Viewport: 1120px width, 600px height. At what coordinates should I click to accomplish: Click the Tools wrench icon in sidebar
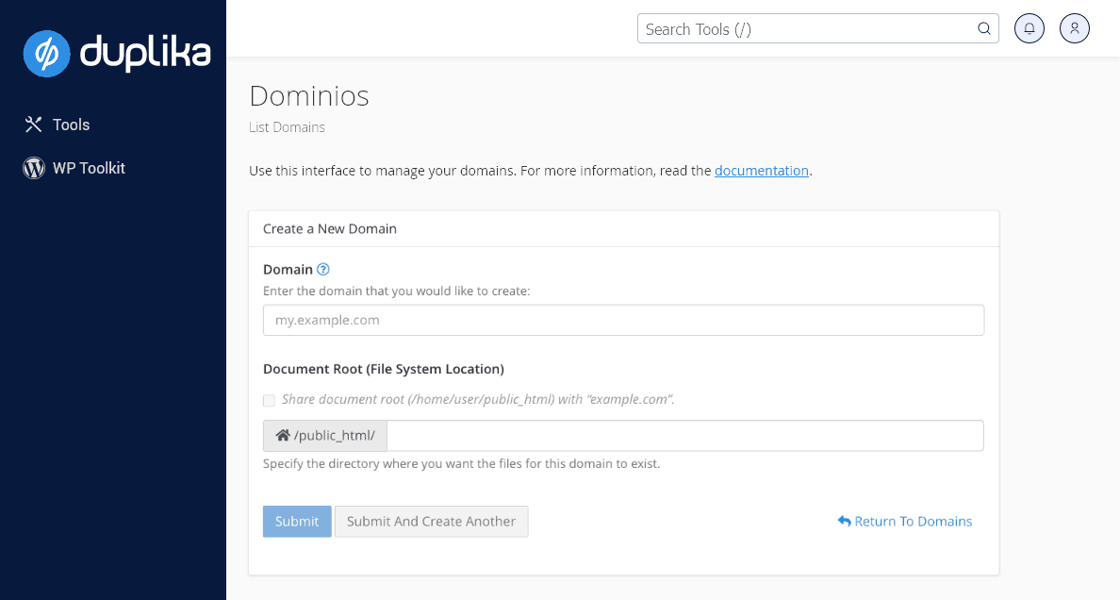pyautogui.click(x=34, y=125)
